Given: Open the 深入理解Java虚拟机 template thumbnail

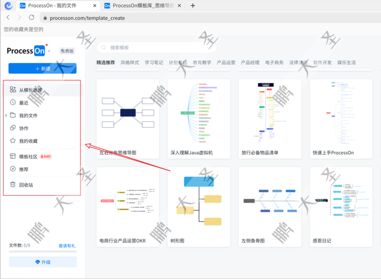Looking at the screenshot, I should coord(199,113).
